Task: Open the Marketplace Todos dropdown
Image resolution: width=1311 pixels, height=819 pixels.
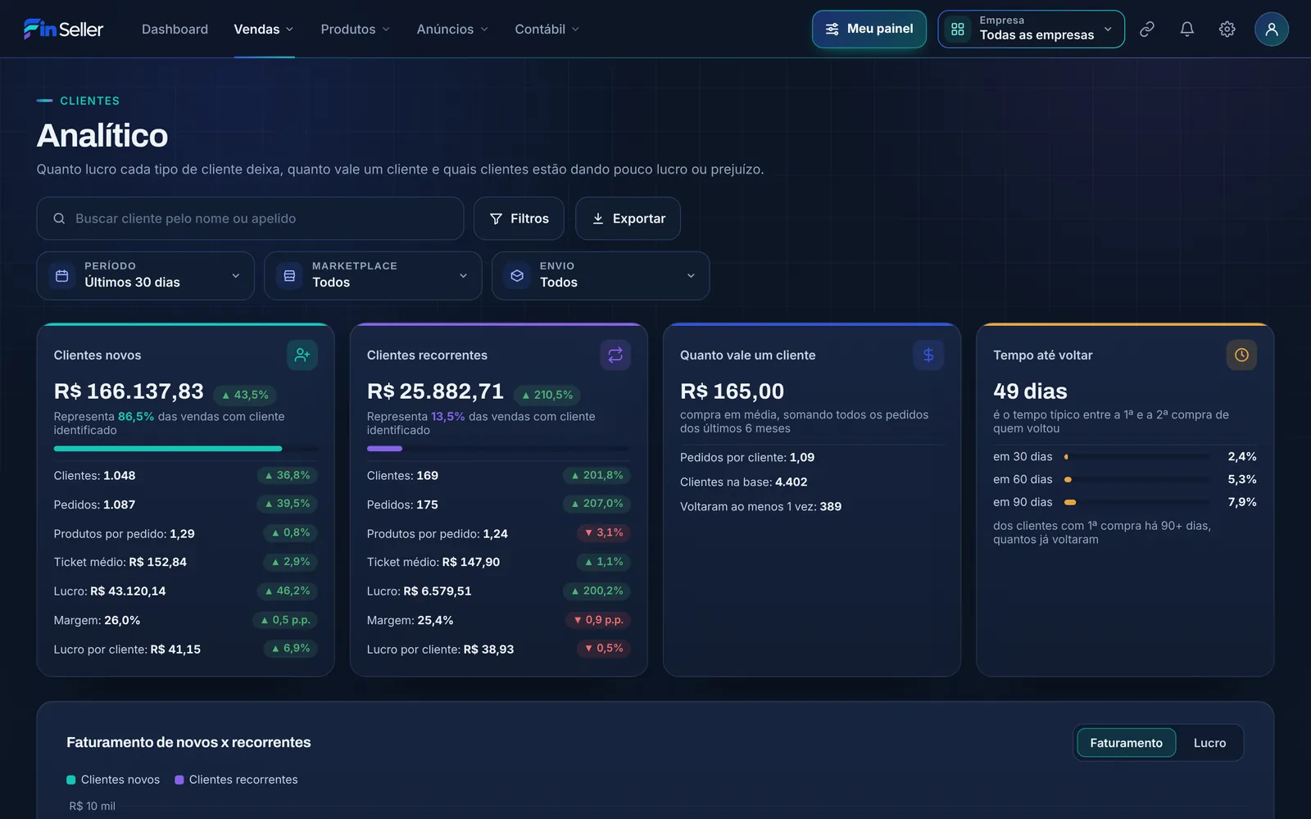Action: click(373, 275)
